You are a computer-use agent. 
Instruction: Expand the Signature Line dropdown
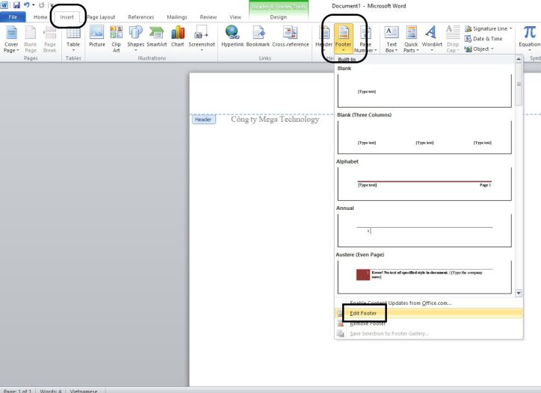click(x=510, y=28)
